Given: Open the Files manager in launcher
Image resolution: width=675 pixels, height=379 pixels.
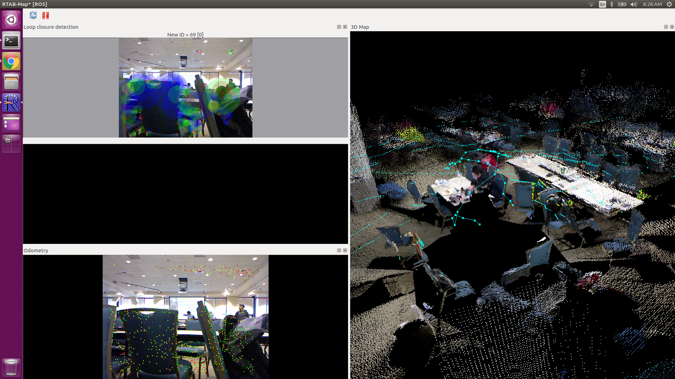Looking at the screenshot, I should [x=11, y=82].
